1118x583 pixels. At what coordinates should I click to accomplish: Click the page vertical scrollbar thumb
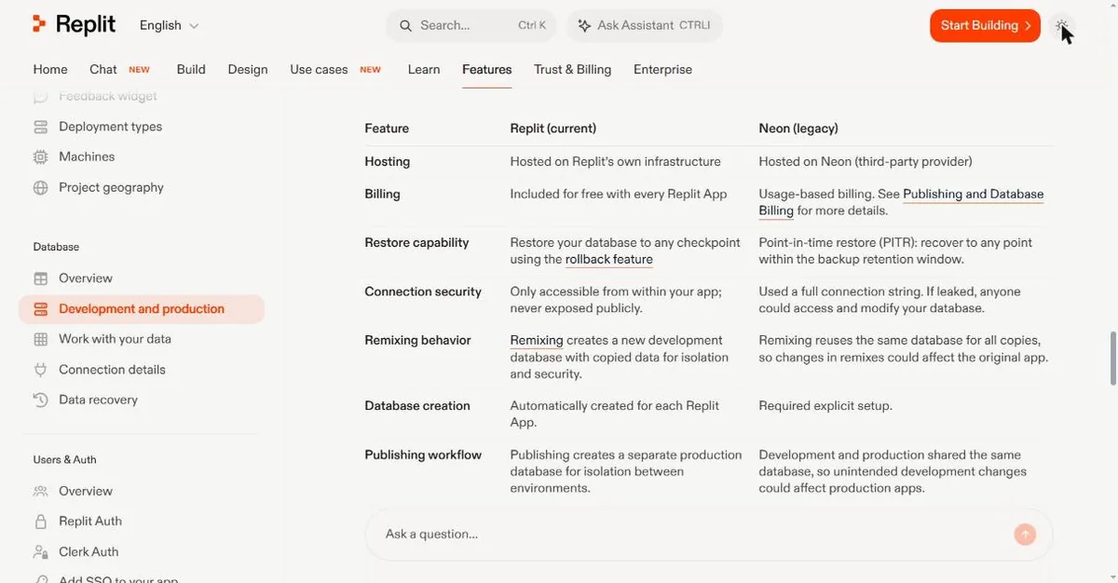point(1112,357)
